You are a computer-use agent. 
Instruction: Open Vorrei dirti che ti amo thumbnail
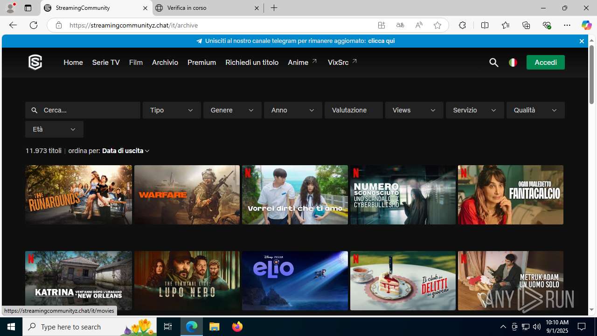tap(295, 195)
